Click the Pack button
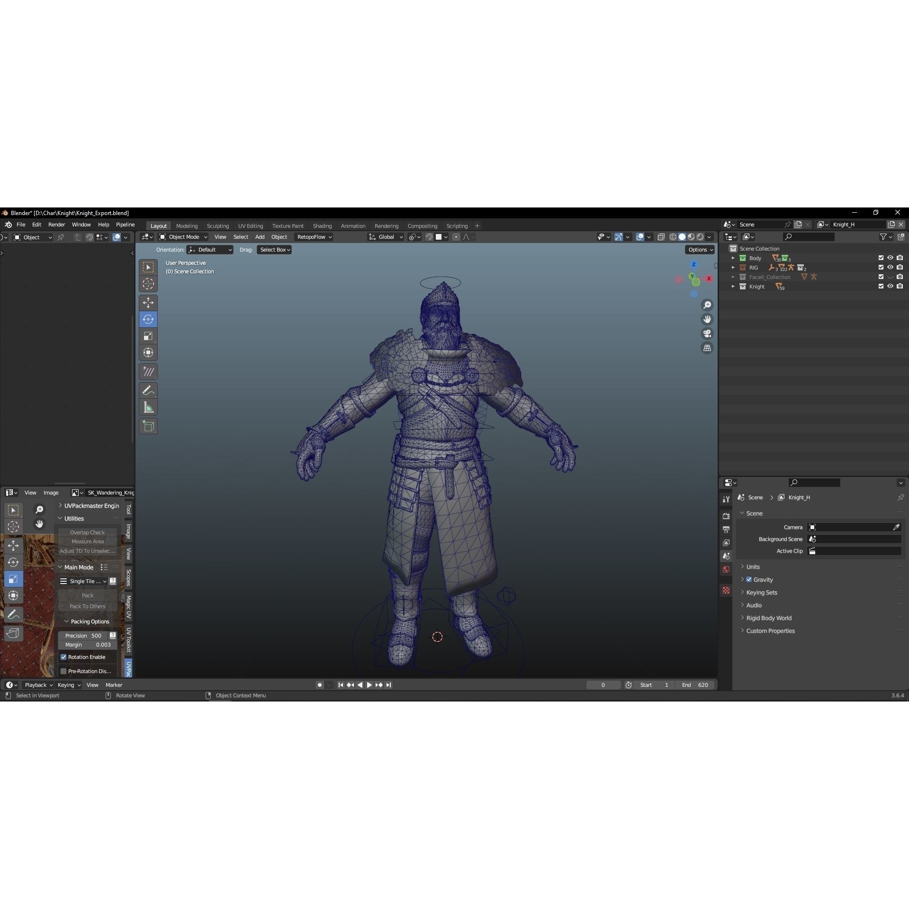 [87, 595]
